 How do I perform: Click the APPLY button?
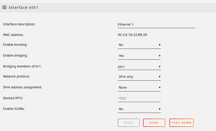coord(129,123)
